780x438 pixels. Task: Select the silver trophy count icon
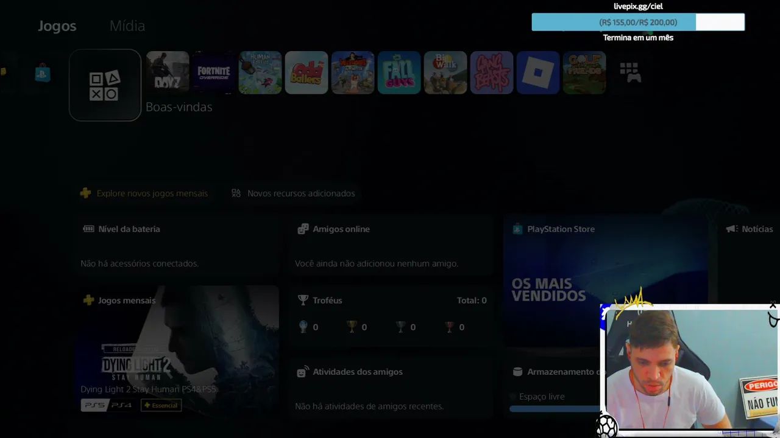(x=400, y=327)
